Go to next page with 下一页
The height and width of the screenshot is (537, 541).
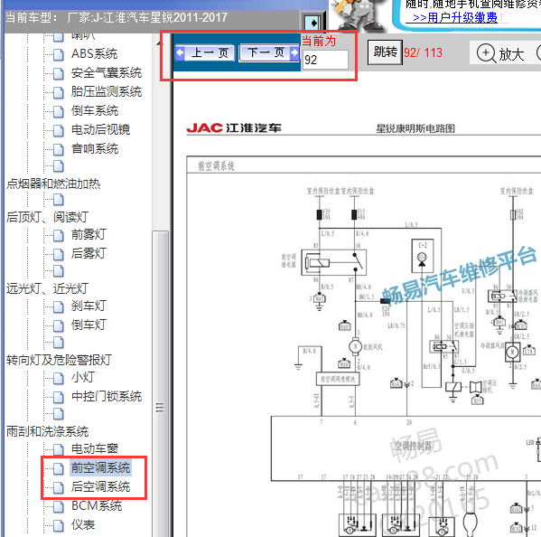click(x=269, y=52)
